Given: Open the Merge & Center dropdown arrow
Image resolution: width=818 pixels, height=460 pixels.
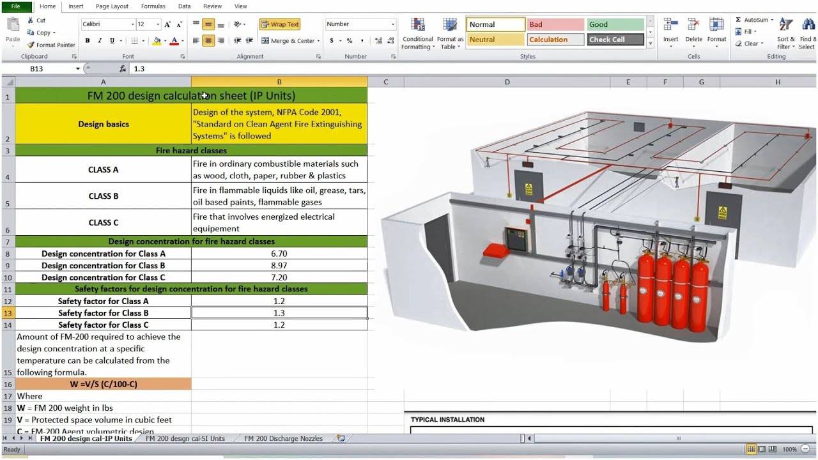Looking at the screenshot, I should pos(318,41).
